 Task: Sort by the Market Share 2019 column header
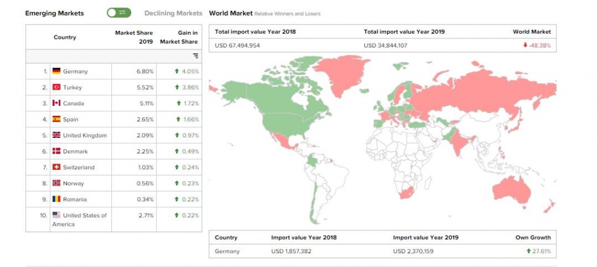pos(134,37)
